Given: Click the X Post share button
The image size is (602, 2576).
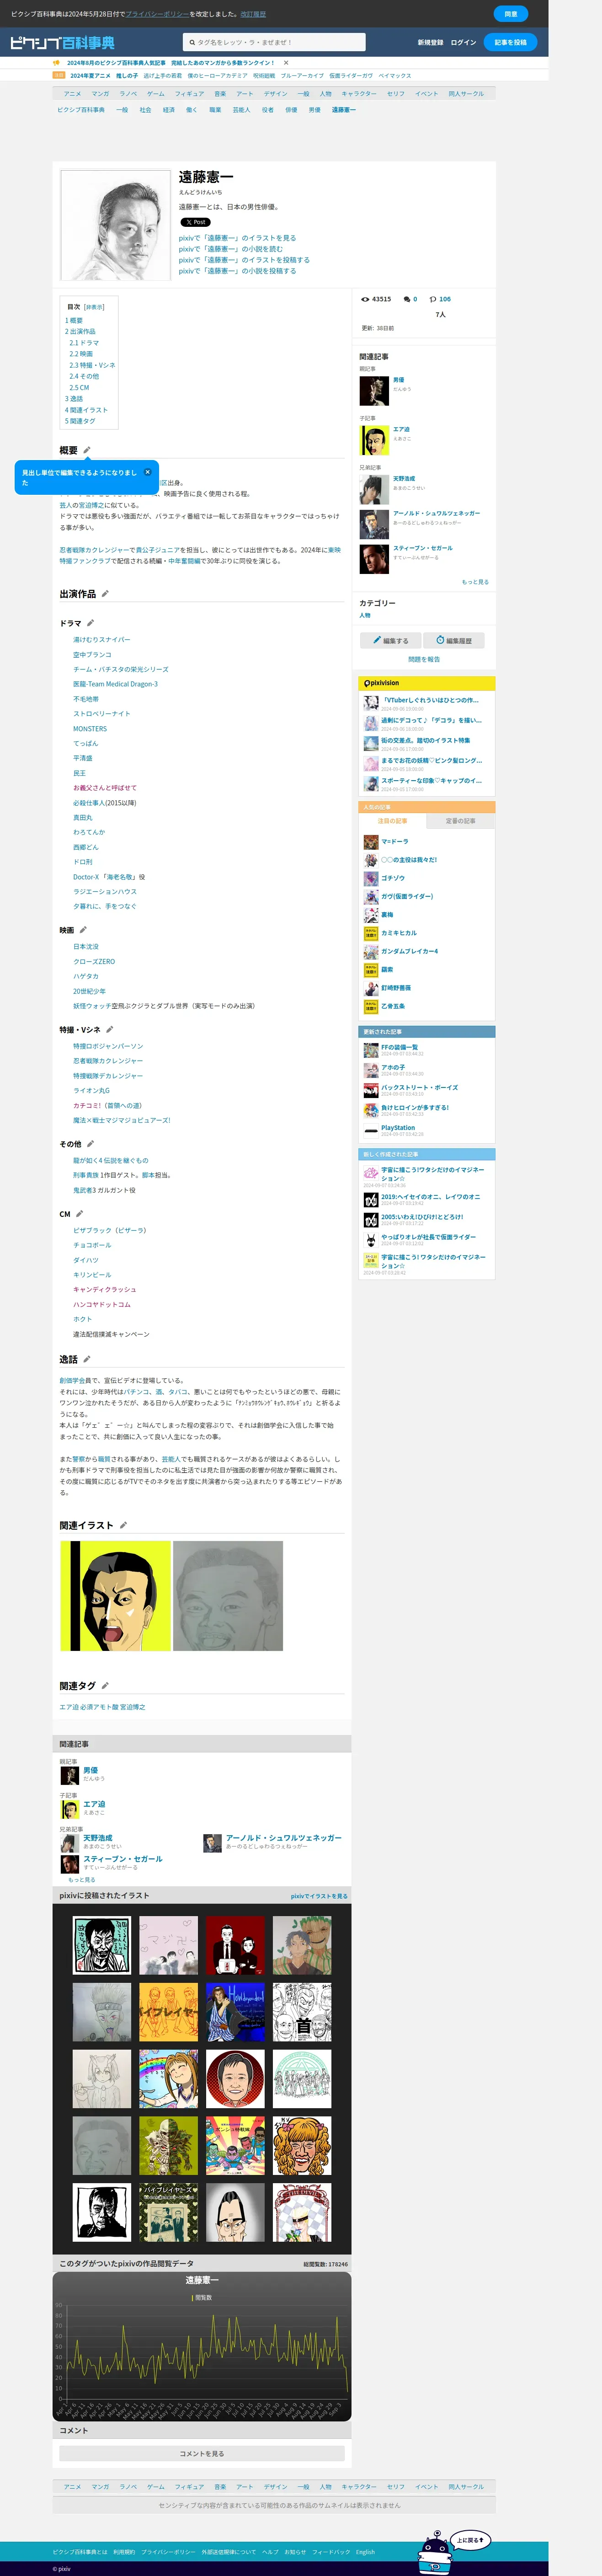Looking at the screenshot, I should click(195, 222).
